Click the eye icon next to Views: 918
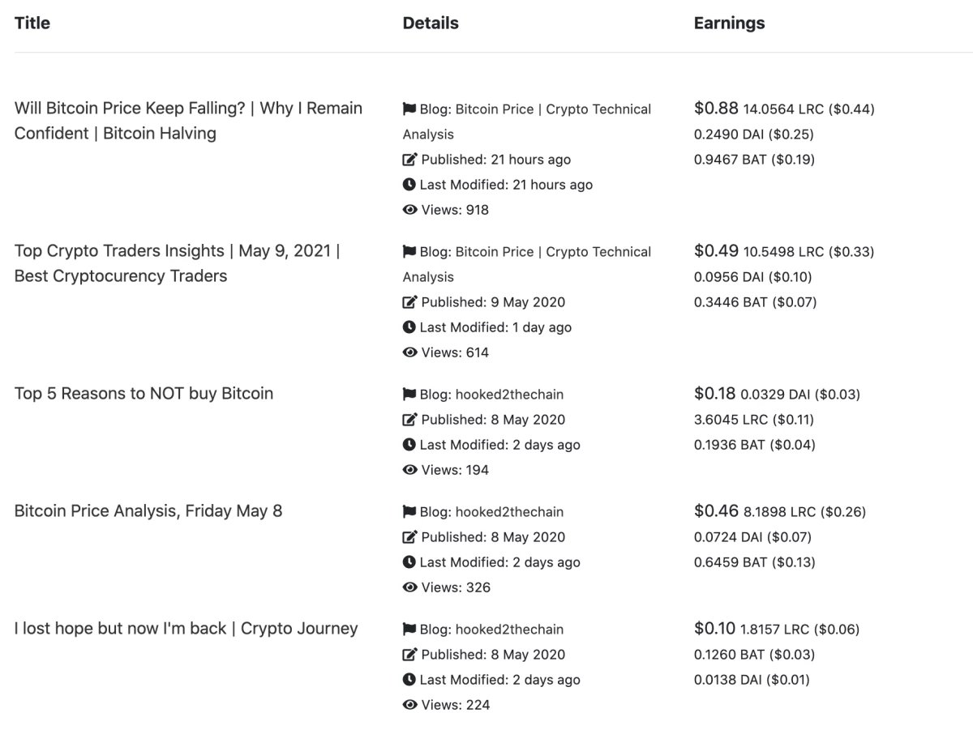The height and width of the screenshot is (730, 973). tap(410, 210)
